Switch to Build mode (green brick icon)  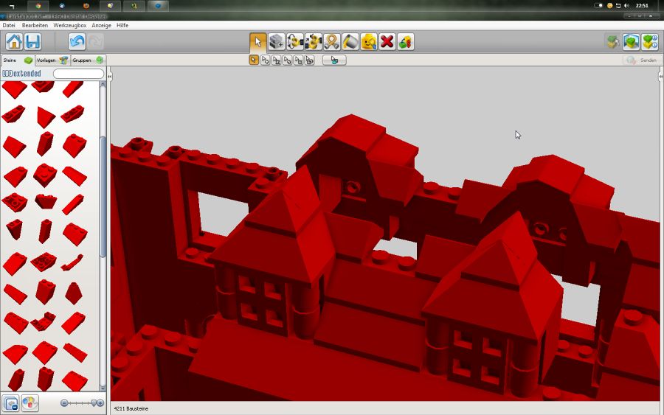(x=613, y=41)
